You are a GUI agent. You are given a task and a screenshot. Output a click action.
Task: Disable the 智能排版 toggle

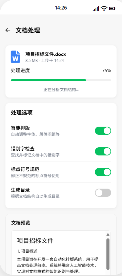point(103,131)
